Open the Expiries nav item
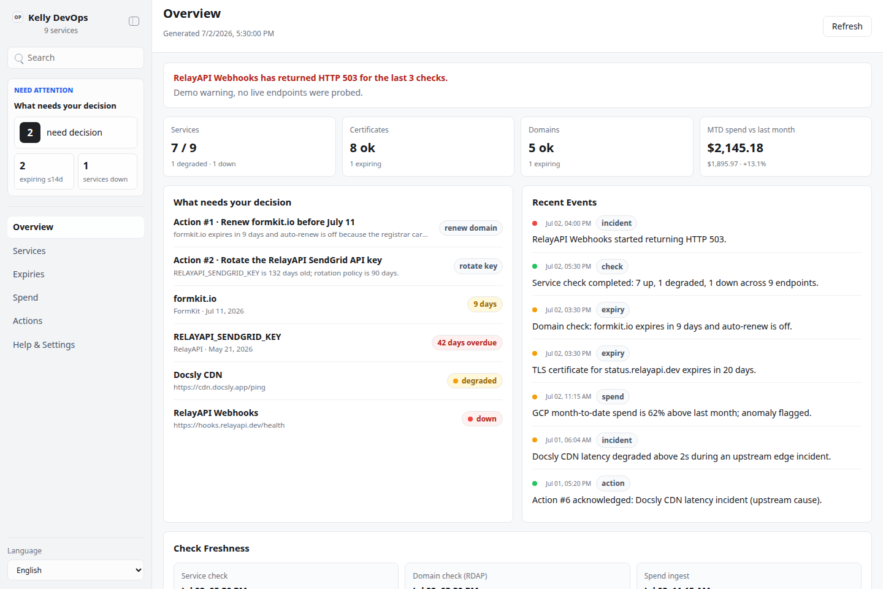Viewport: 883px width, 589px height. pos(75,274)
